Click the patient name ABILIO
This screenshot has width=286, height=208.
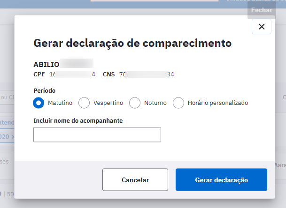click(46, 65)
